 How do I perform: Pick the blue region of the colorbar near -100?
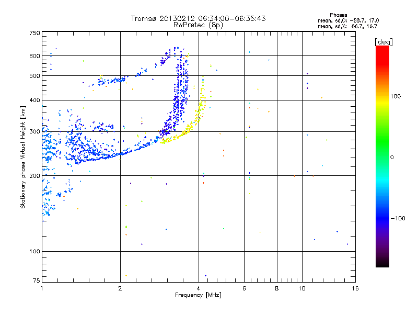click(x=382, y=218)
